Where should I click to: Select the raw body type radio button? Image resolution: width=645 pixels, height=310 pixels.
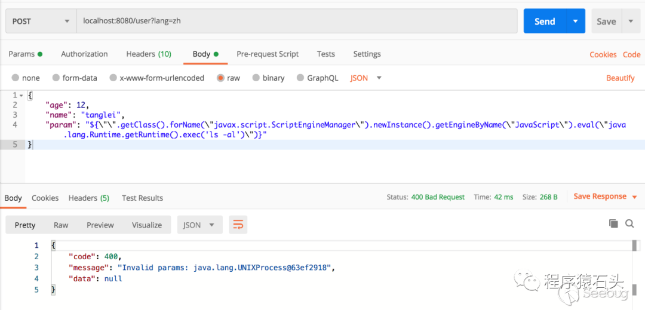pos(221,78)
